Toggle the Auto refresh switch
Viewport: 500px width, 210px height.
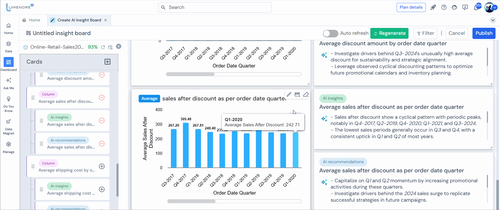pos(330,33)
